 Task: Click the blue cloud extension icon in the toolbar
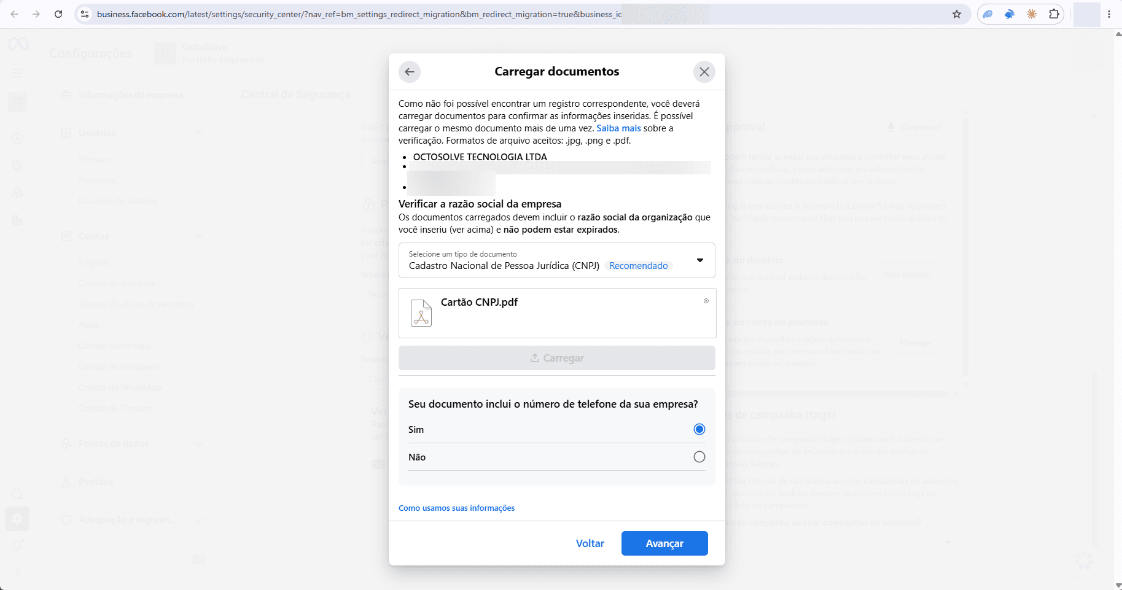coord(988,14)
